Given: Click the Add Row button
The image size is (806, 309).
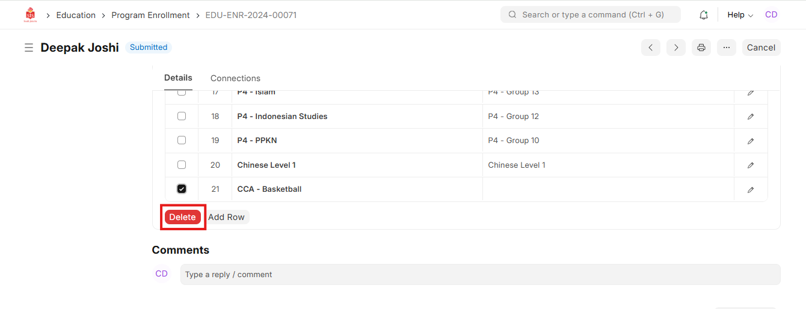Looking at the screenshot, I should click(x=226, y=217).
